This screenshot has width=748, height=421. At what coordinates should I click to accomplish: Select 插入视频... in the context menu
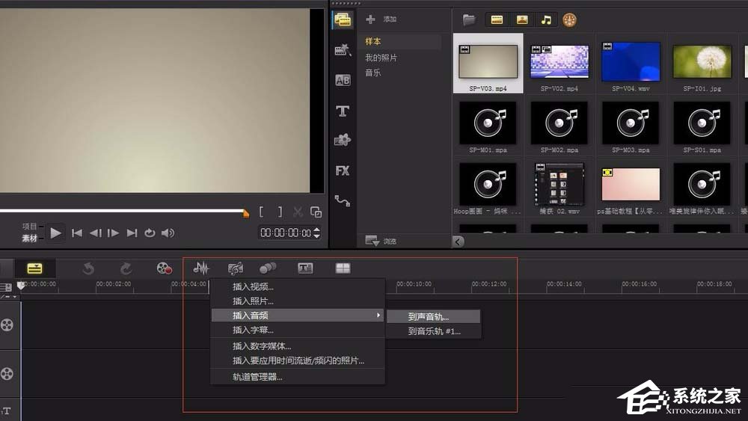253,287
